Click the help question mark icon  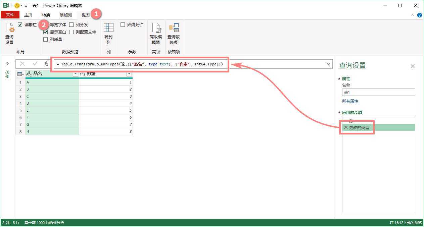coord(420,15)
